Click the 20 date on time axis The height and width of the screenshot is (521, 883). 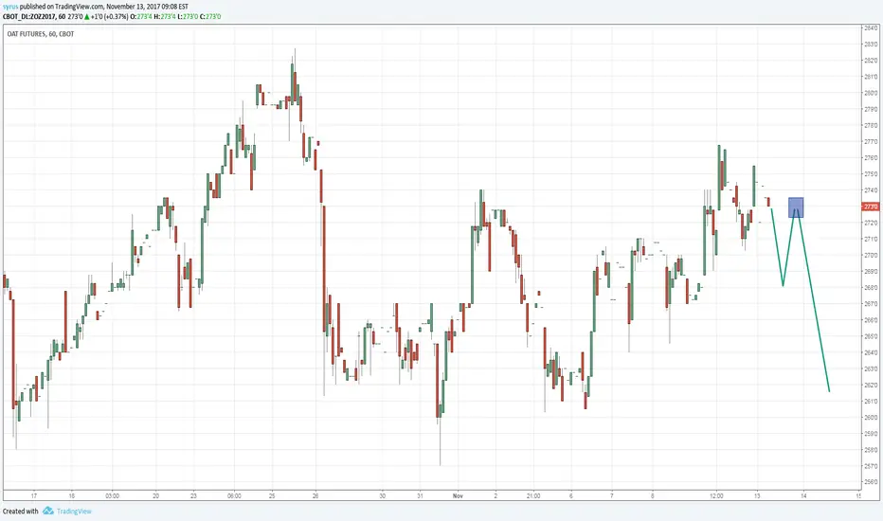156,496
